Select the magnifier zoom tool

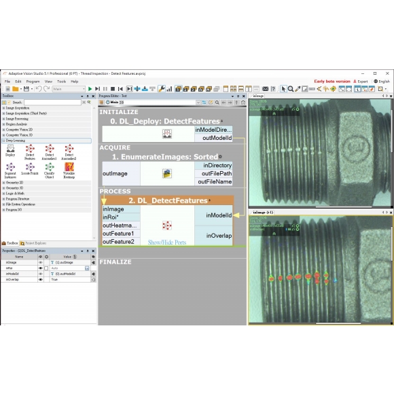tap(291, 89)
